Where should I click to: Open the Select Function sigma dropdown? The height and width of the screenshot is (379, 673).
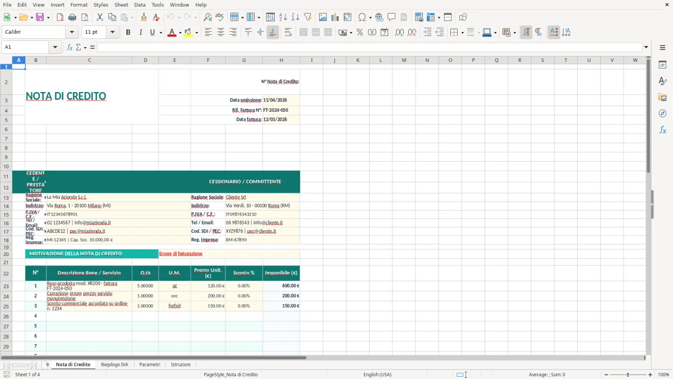pyautogui.click(x=85, y=47)
